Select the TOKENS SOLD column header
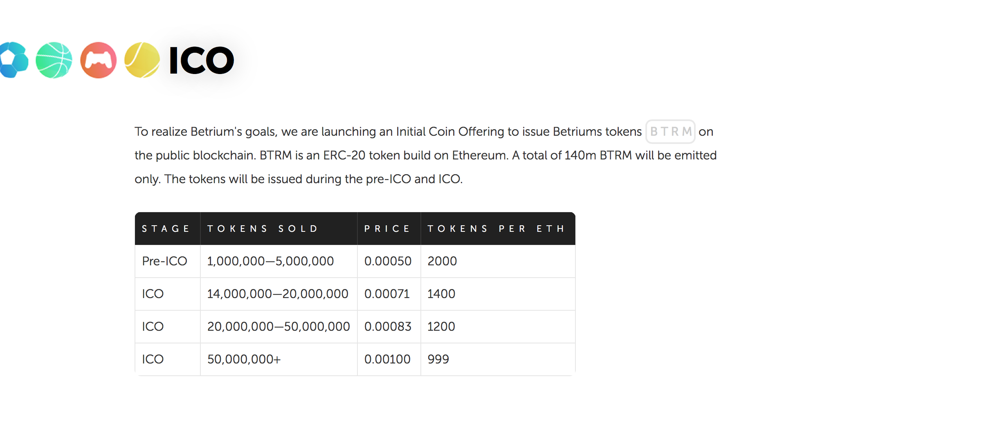This screenshot has width=984, height=444. 263,229
